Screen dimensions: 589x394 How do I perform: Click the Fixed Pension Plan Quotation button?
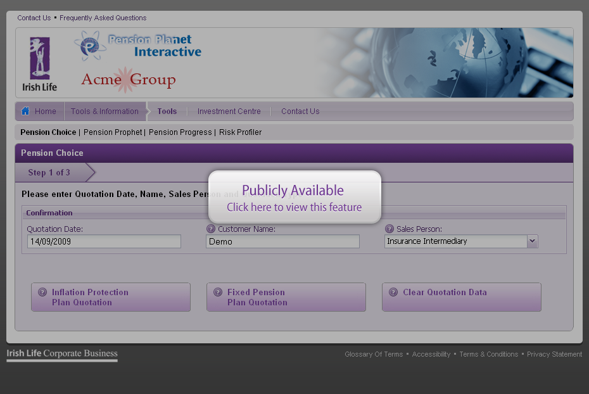pos(286,297)
